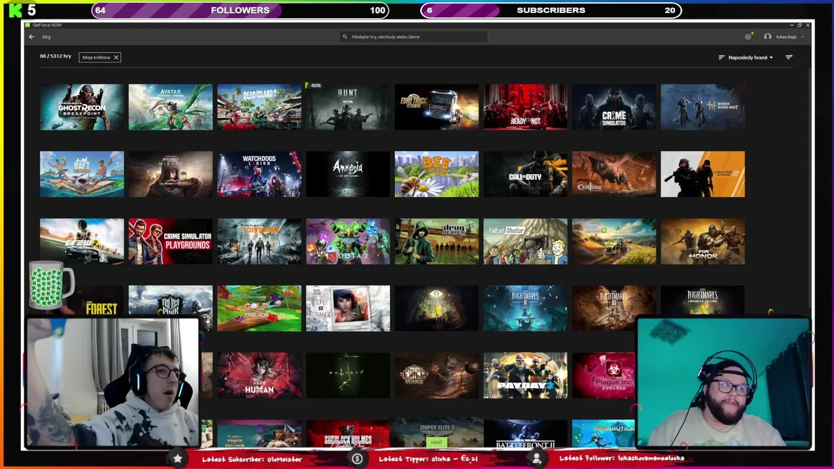The image size is (834, 469).
Task: Open the filter options icon
Action: pyautogui.click(x=788, y=57)
